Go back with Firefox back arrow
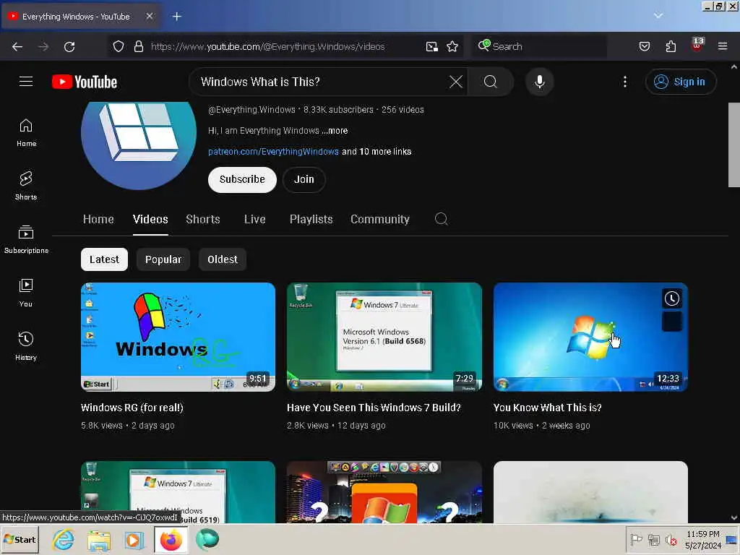Viewport: 740px width, 555px height. coord(17,46)
